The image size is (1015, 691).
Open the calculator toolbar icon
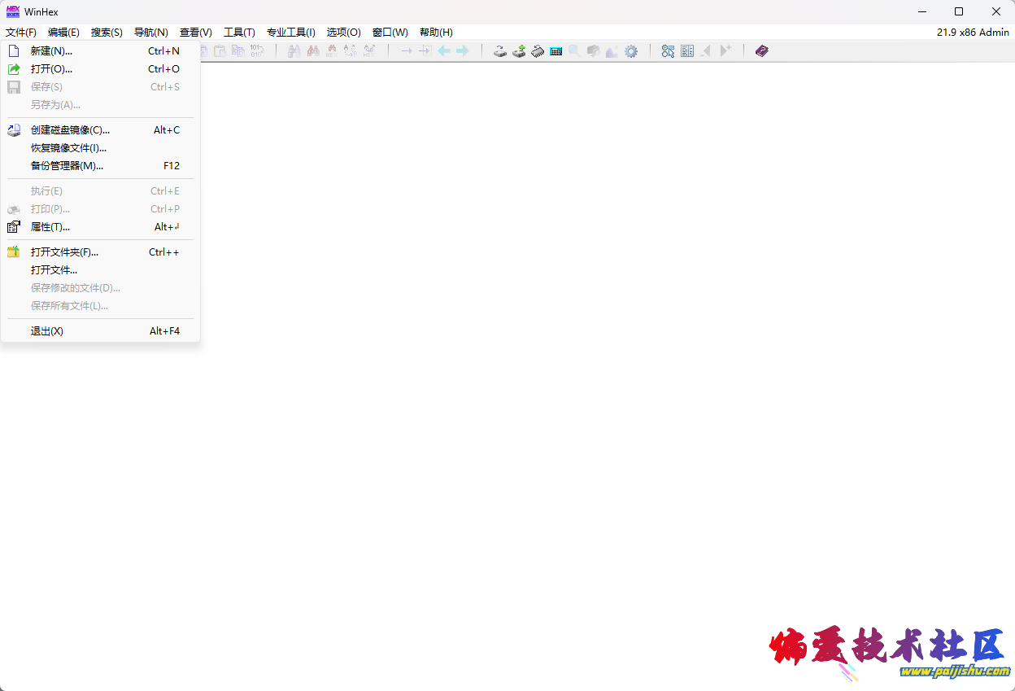pos(556,50)
